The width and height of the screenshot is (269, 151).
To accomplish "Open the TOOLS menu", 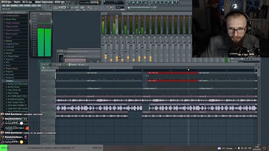I will click(34, 5).
